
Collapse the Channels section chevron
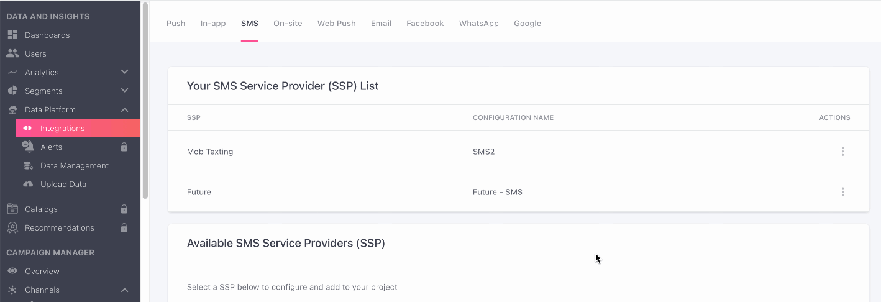coord(124,290)
